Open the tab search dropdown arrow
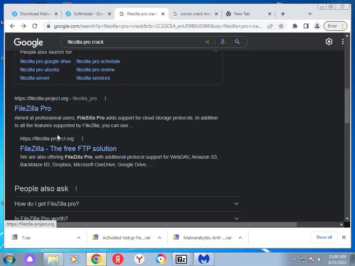This screenshot has width=355, height=266. coord(310,14)
